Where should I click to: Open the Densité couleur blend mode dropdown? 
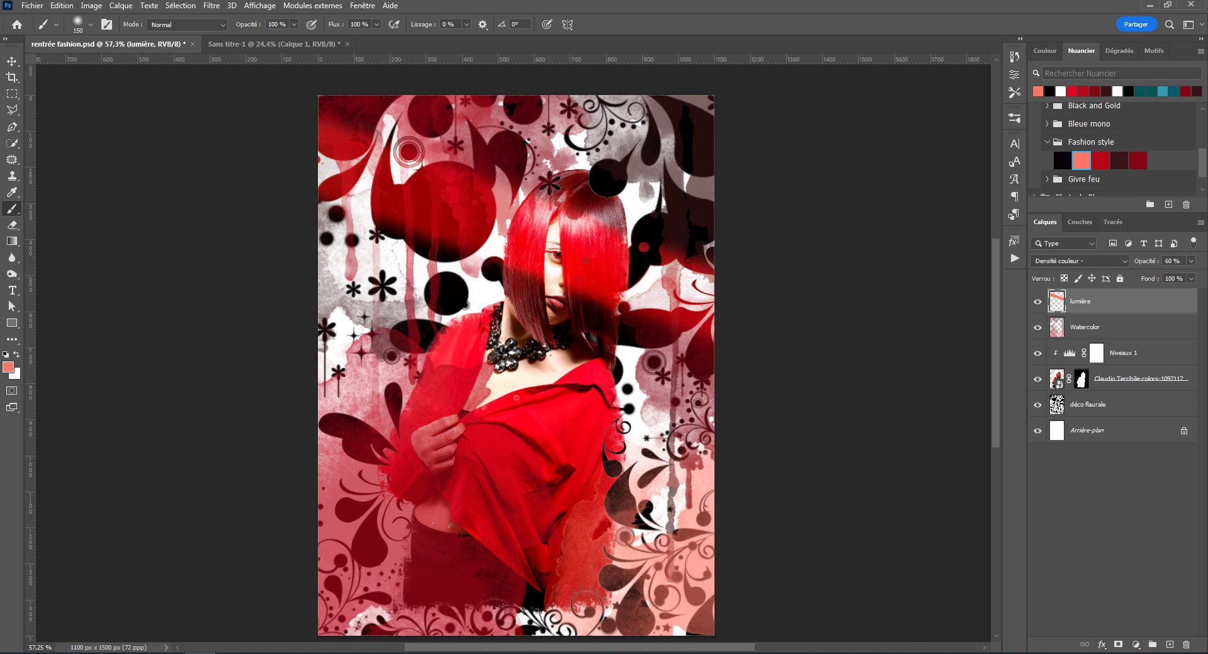1080,261
